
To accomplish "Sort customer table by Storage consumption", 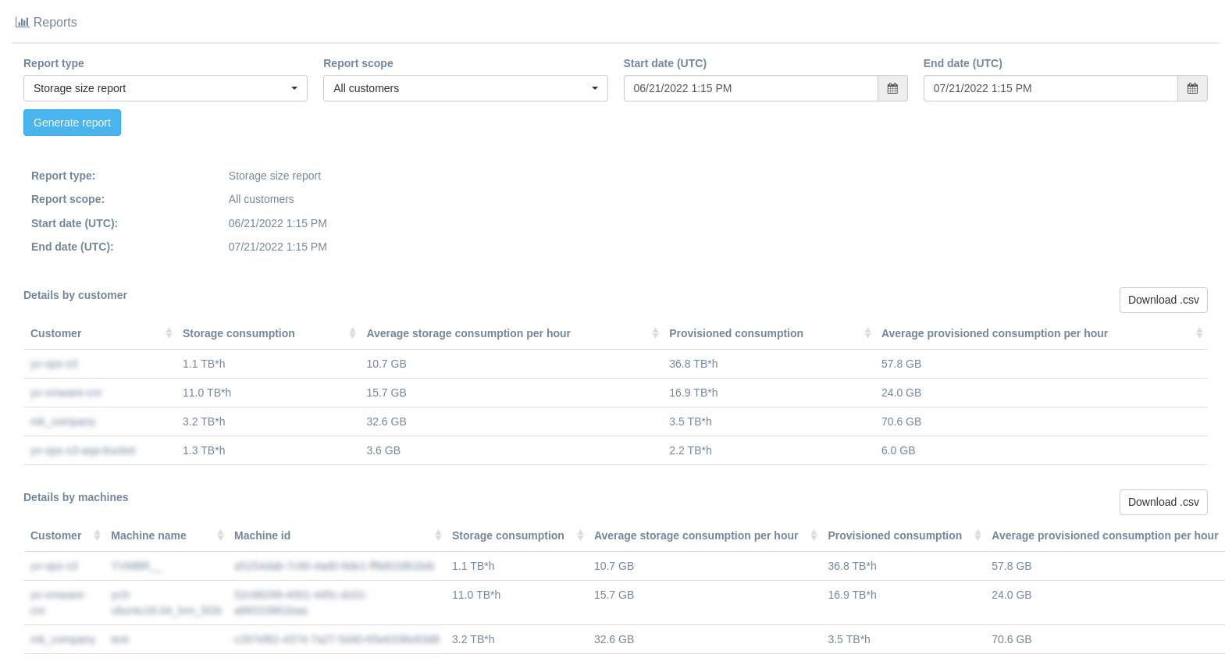I will coord(239,333).
